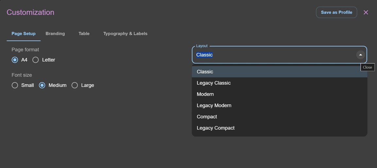This screenshot has width=377, height=168.
Task: Open the Table tab
Action: (x=84, y=34)
